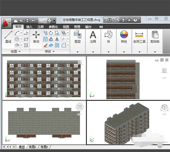Click the 剪贴板 (Clipboard) icon
170x152 pixels.
click(x=155, y=35)
